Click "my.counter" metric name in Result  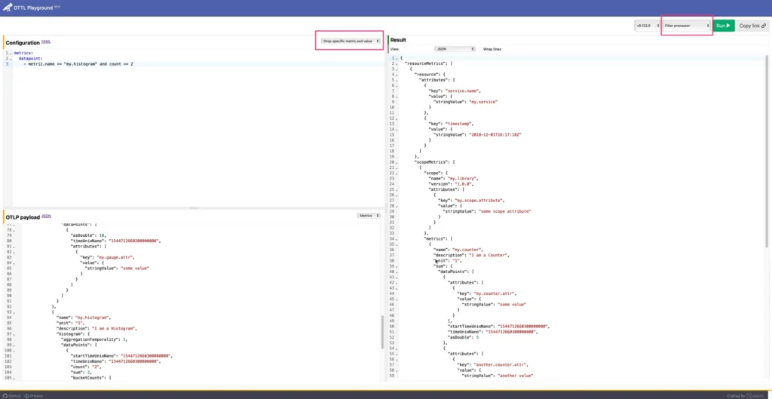click(467, 249)
